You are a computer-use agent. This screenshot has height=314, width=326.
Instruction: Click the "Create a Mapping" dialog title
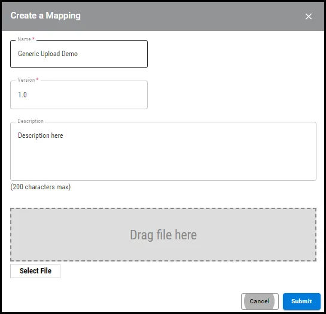click(x=45, y=16)
